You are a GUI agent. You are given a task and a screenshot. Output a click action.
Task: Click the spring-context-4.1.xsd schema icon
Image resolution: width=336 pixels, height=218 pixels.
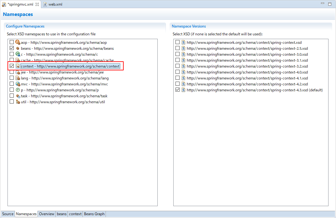(183, 78)
